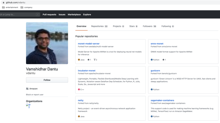Image resolution: width=220 pixels, height=123 pixels.
Task: Click the fork icon on mxnet-model-server
Action: pyautogui.click(x=95, y=60)
